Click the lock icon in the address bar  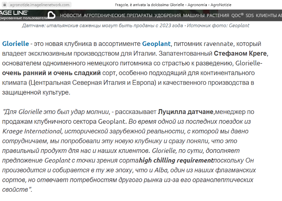(4, 5)
